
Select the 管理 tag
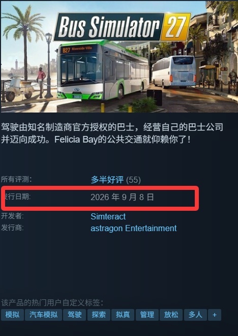click(x=147, y=315)
